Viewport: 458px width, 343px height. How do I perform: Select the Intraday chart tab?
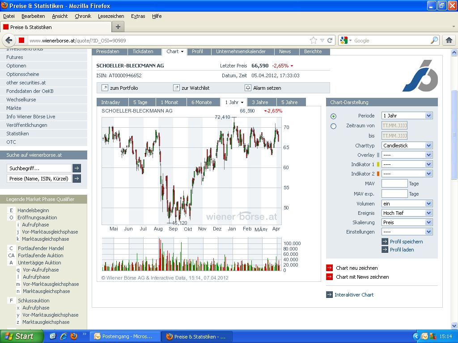(x=111, y=102)
